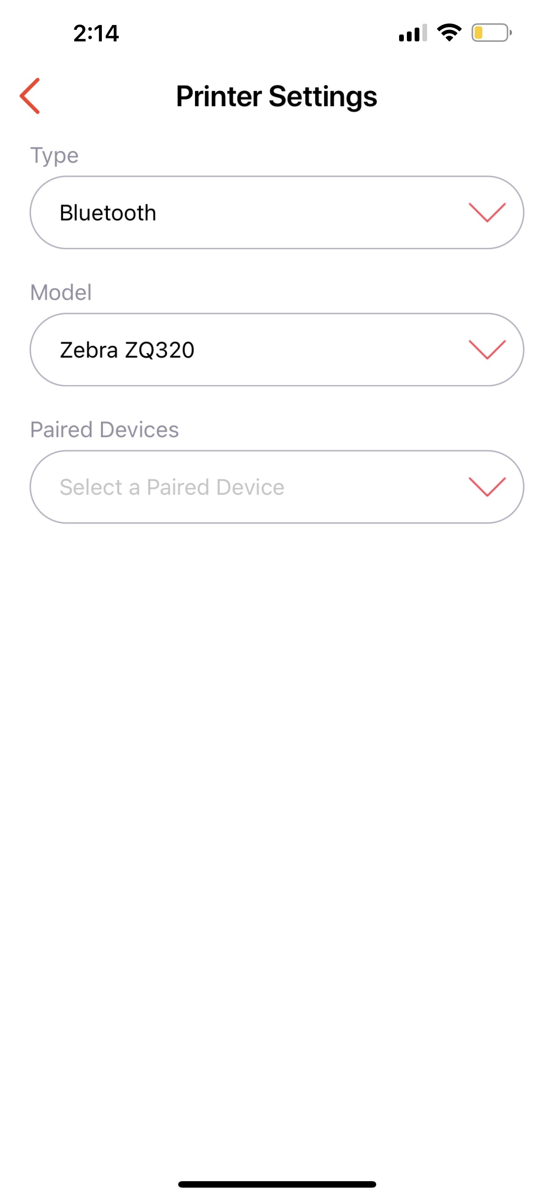554x1198 pixels.
Task: Tap the red chevron in the Model field
Action: point(487,350)
